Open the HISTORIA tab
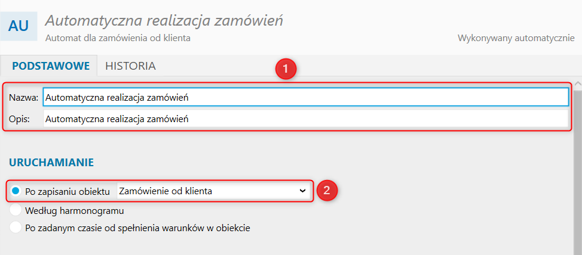Viewport: 582px width, 255px height. pos(130,66)
